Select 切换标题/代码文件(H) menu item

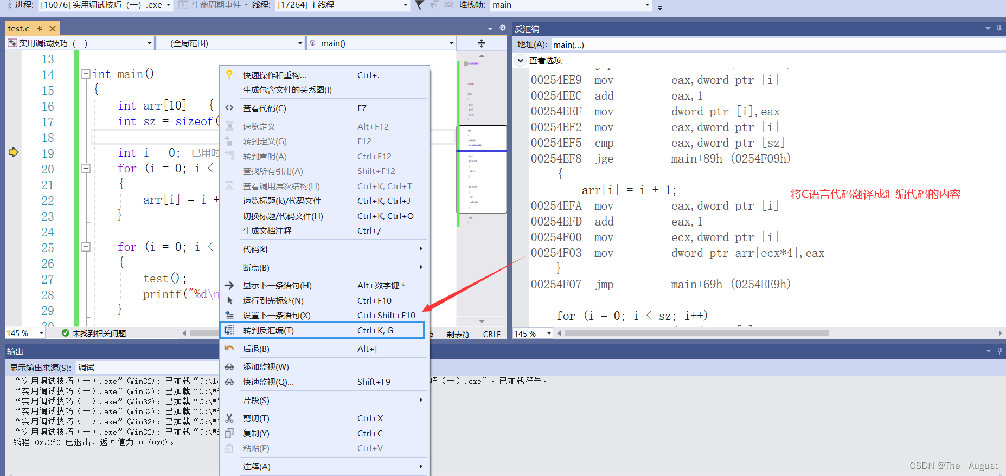(x=324, y=216)
